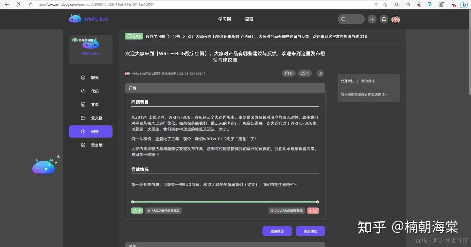Image resolution: width=471 pixels, height=247 pixels.
Task: Open the browser collections icon
Action: coord(419,5)
